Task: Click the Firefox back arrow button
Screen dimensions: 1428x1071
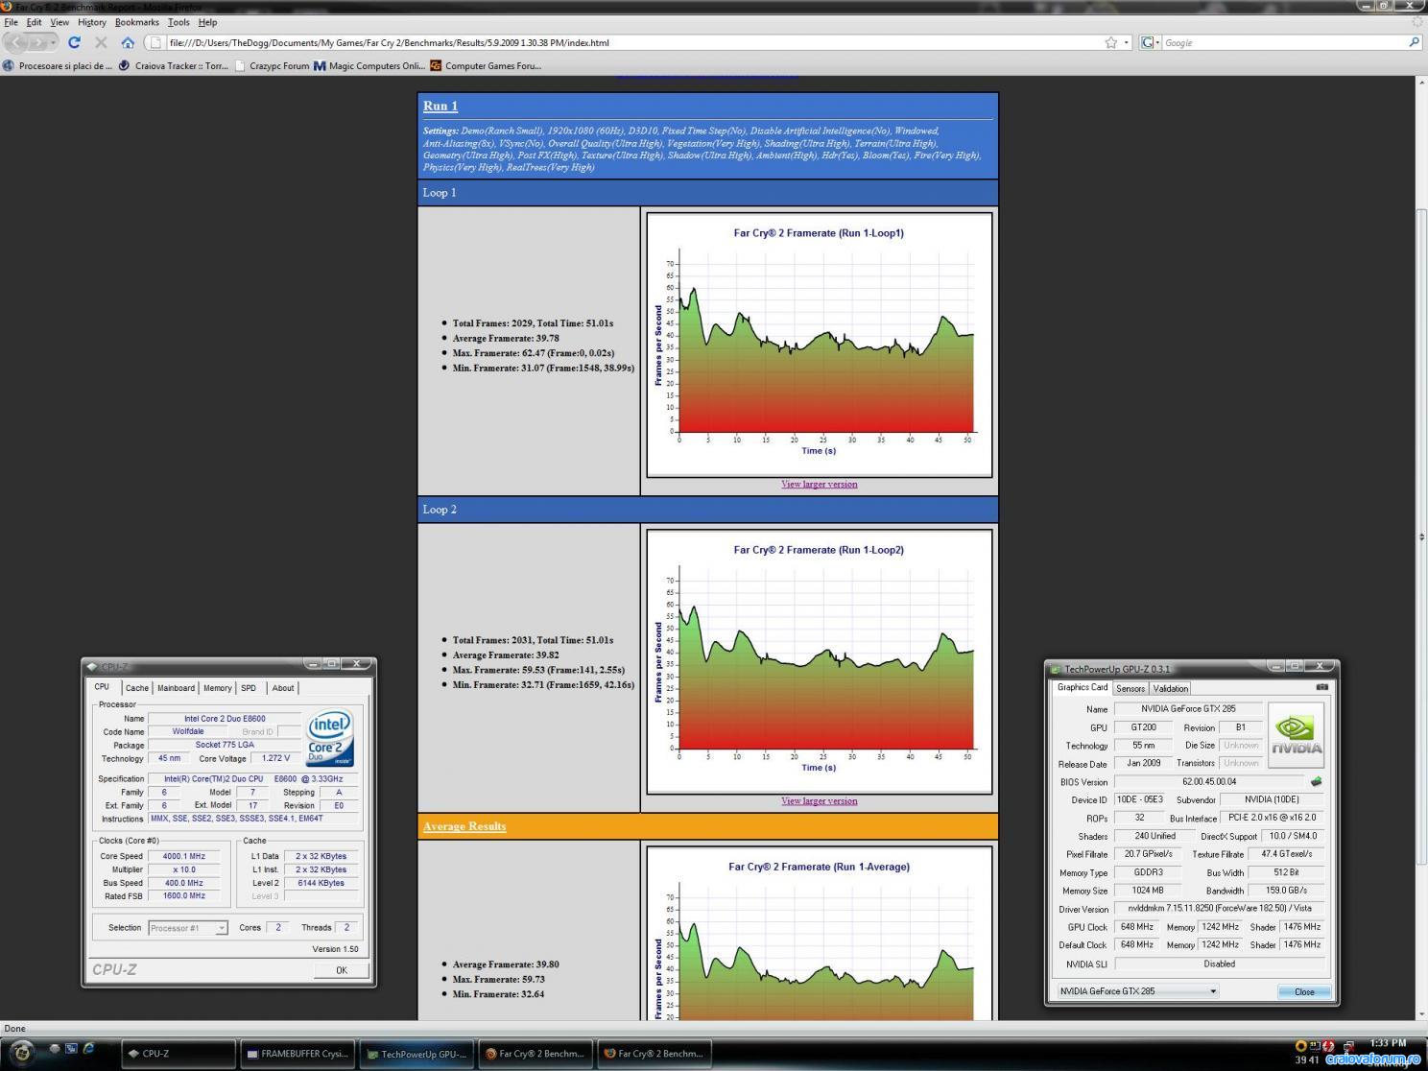Action: (x=15, y=42)
